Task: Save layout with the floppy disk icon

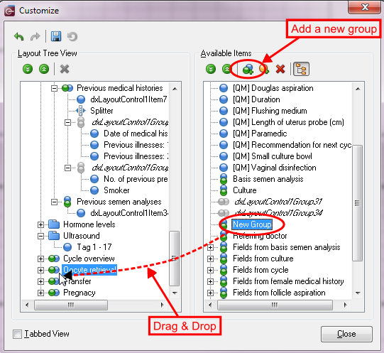Action: pos(56,36)
